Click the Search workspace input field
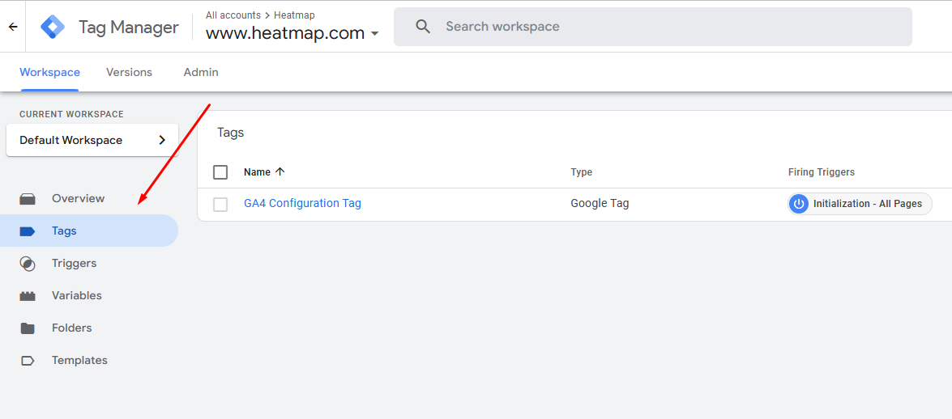The image size is (952, 419). point(653,27)
